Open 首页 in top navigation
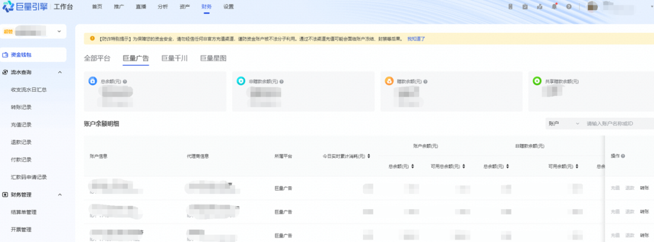This screenshot has width=654, height=242. pos(97,7)
